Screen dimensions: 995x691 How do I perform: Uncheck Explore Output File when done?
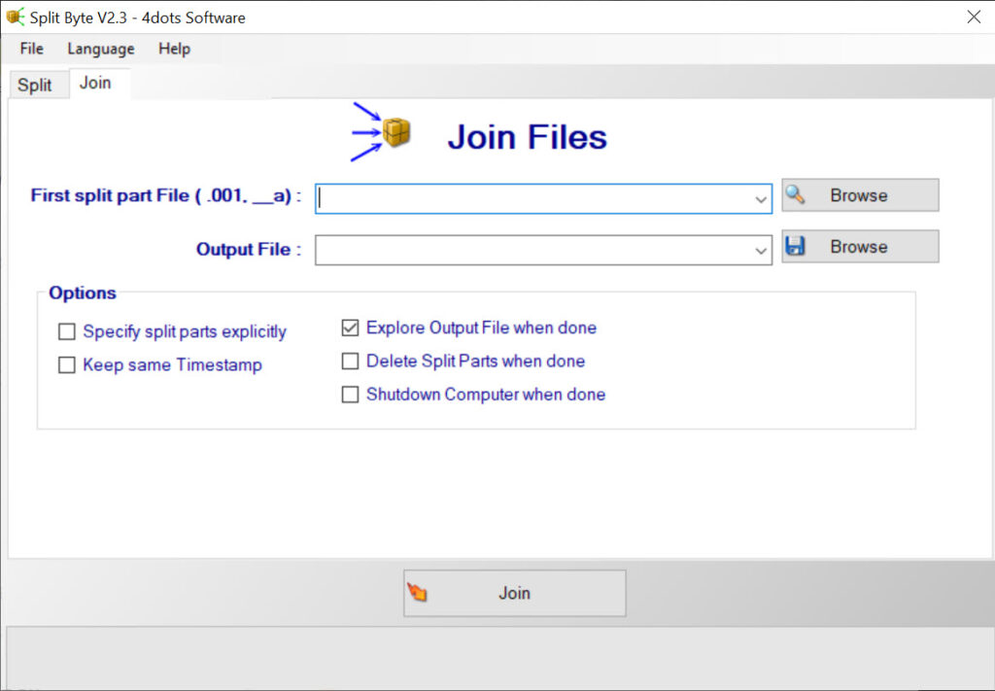pos(350,328)
